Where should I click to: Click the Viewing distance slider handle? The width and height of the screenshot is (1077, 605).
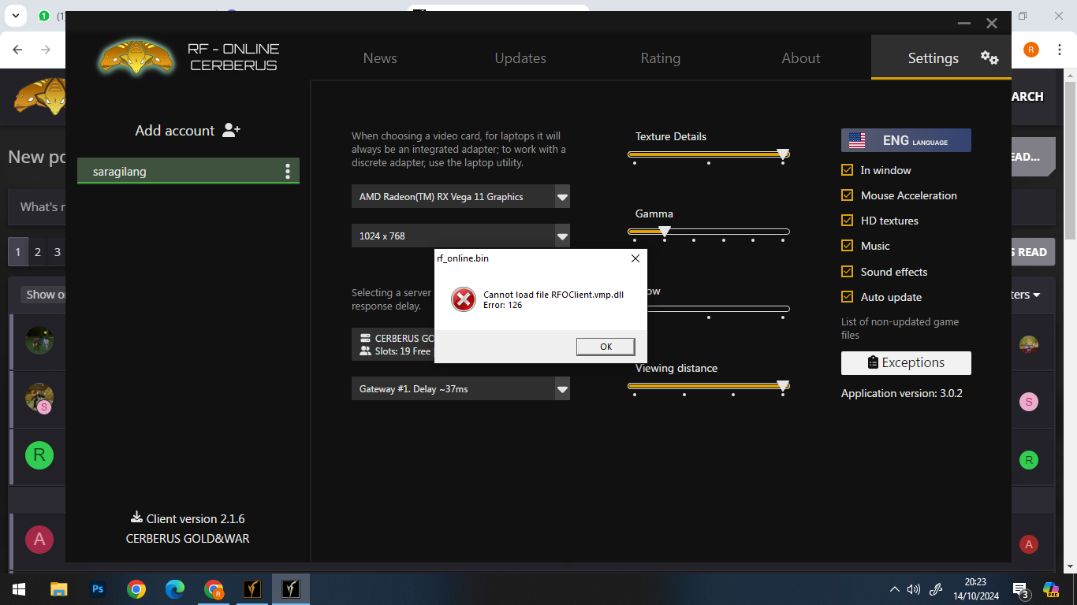coord(783,386)
